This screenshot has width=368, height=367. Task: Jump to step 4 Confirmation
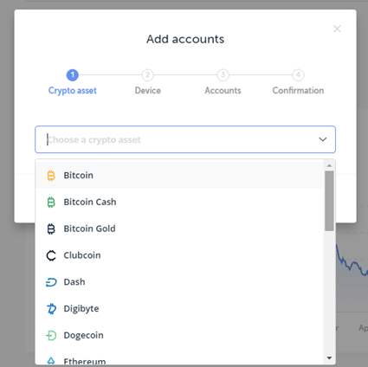[298, 82]
